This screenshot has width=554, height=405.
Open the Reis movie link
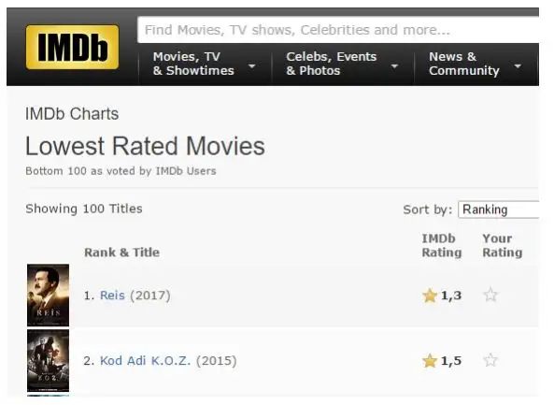112,296
